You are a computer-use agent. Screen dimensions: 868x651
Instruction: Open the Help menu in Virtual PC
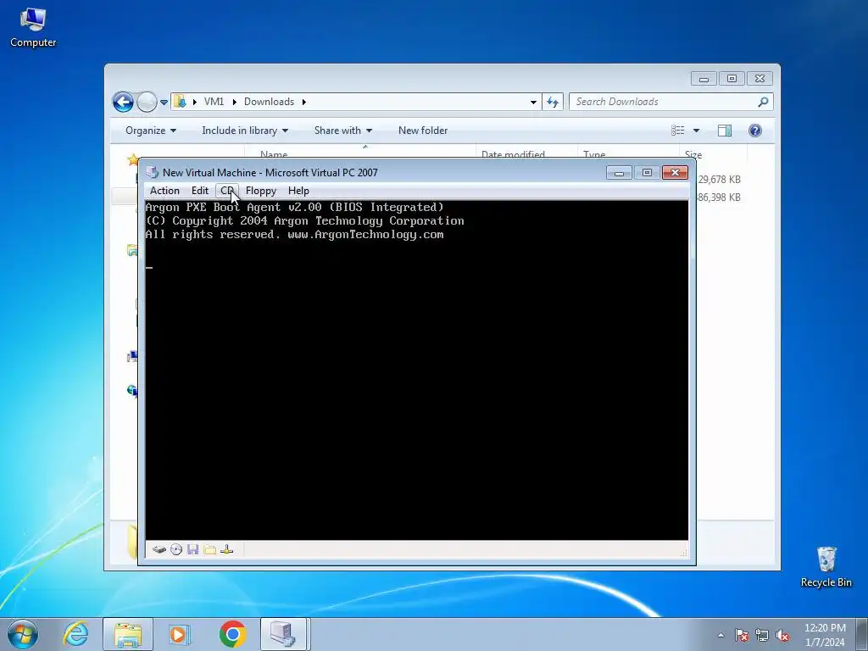click(298, 191)
